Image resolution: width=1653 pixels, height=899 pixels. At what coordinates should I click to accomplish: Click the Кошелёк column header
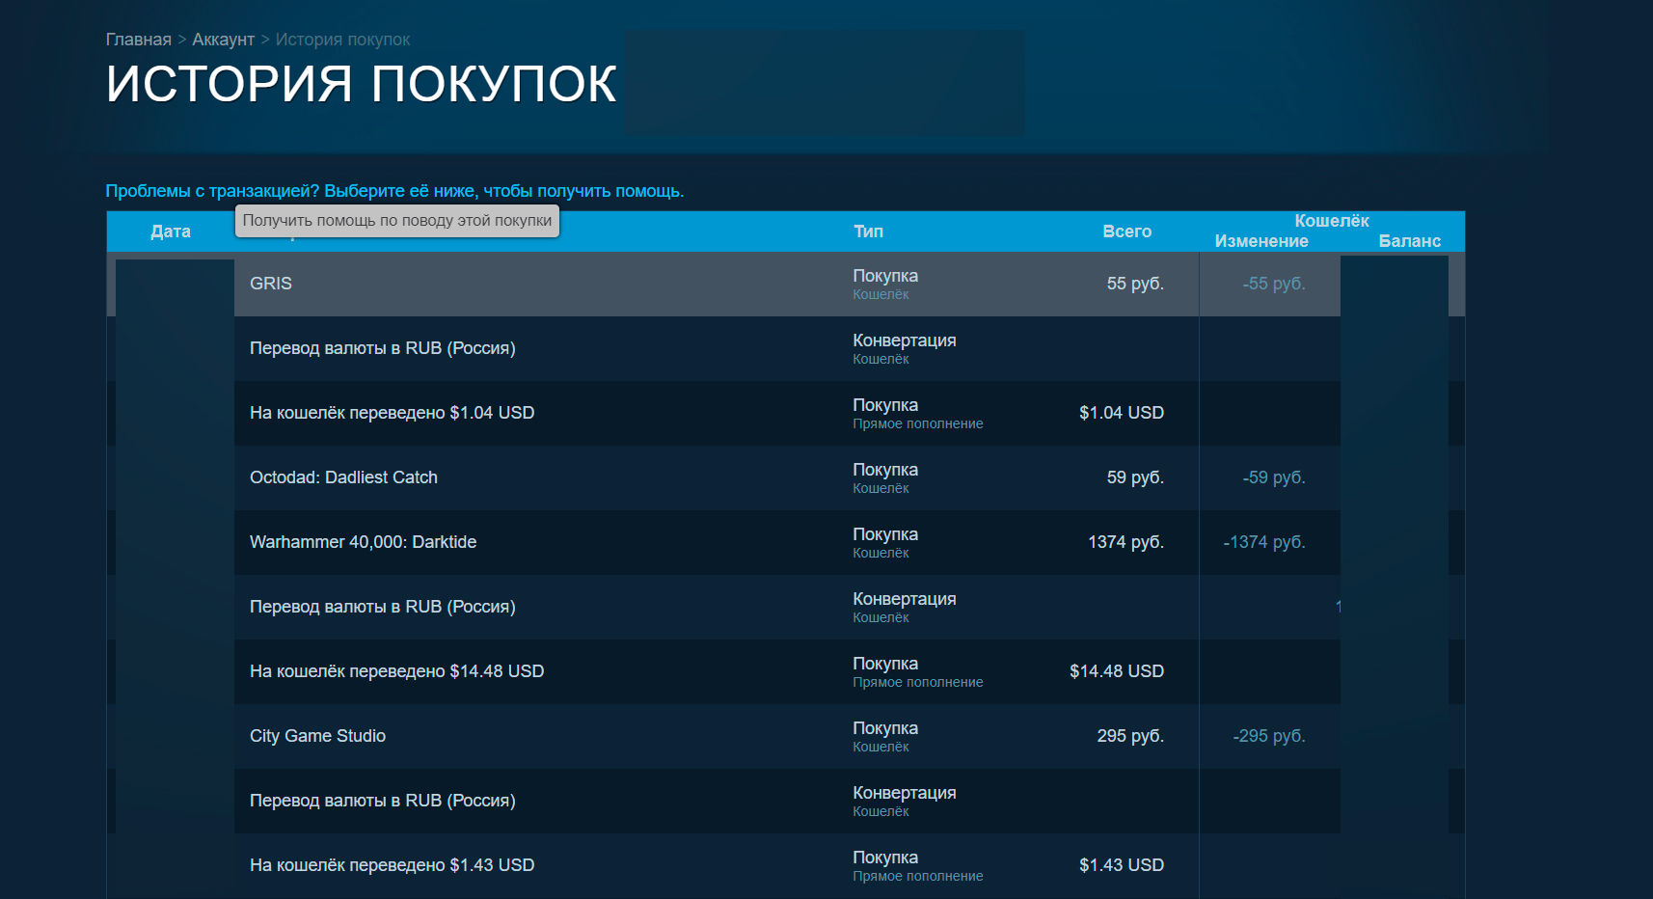click(x=1331, y=221)
